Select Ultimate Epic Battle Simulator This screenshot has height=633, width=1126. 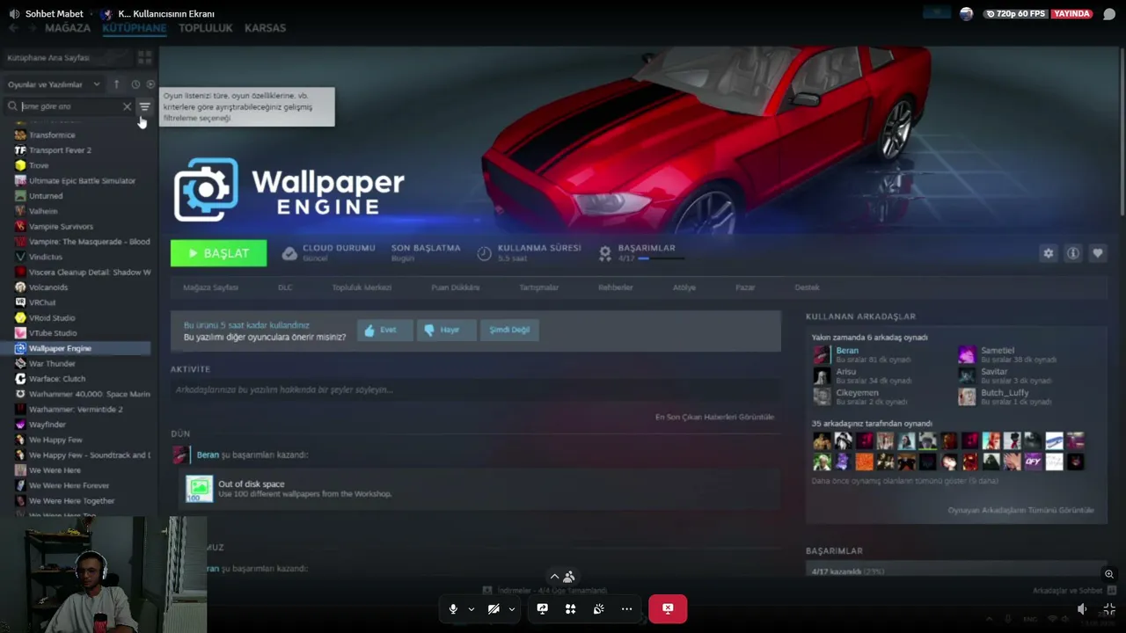click(x=82, y=181)
